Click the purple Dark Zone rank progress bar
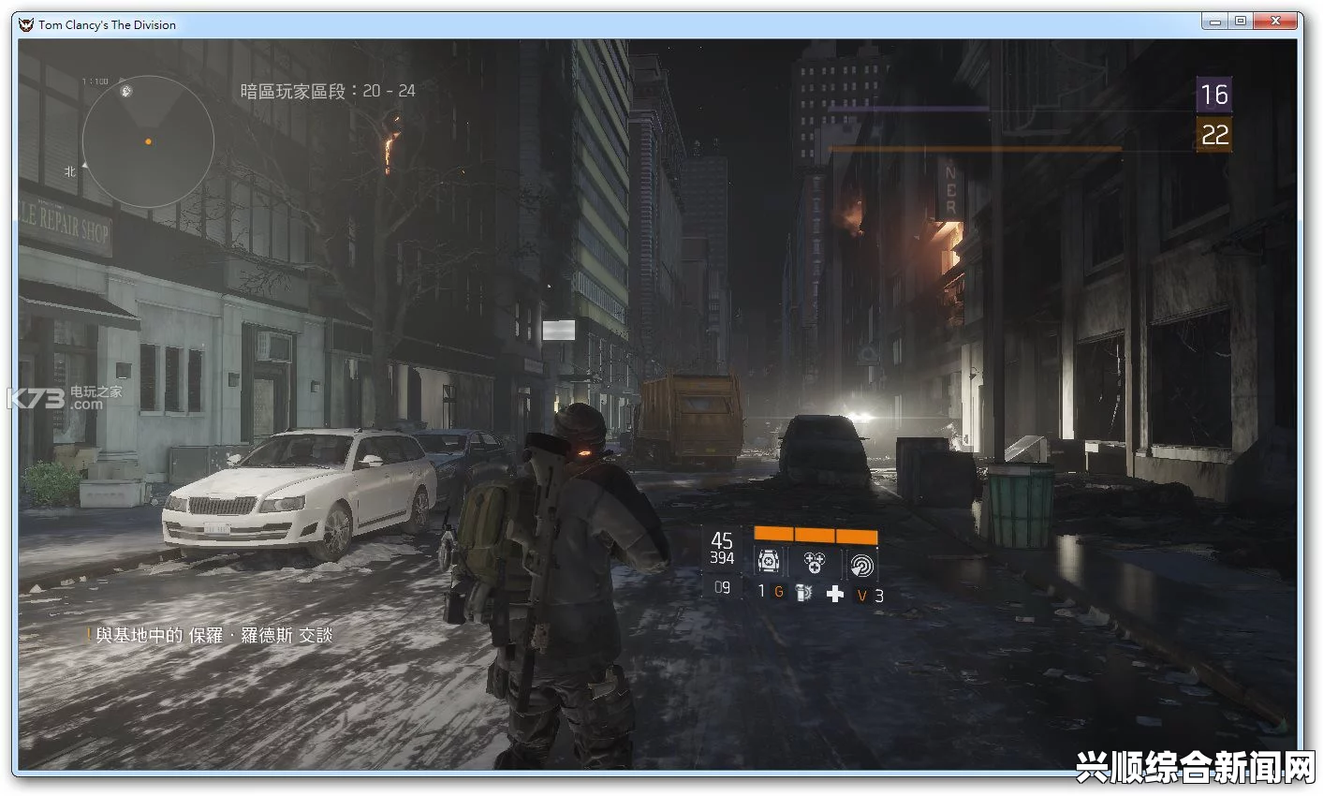Viewport: 1323px width, 796px height. pyautogui.click(x=906, y=109)
